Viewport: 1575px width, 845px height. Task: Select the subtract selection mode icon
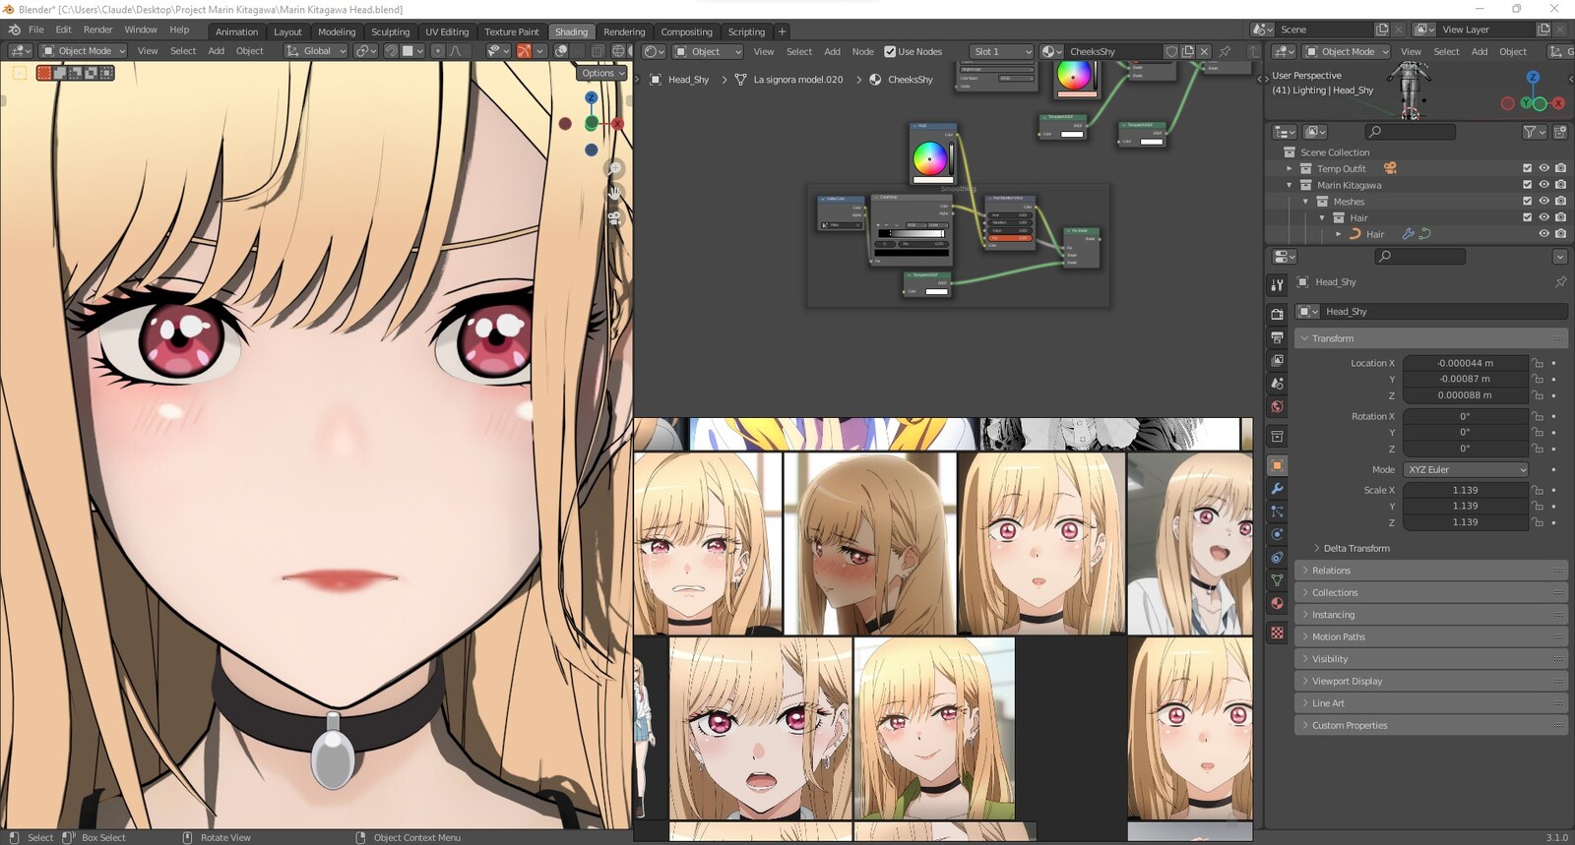[x=75, y=73]
